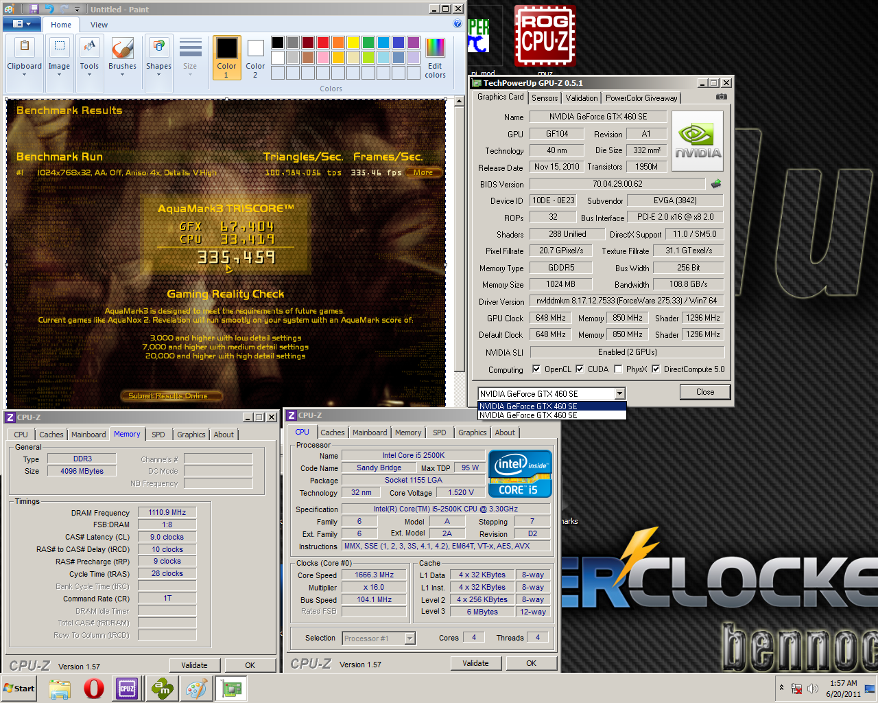The height and width of the screenshot is (703, 878).
Task: Click OK in left CPU-Z window
Action: pos(250,665)
